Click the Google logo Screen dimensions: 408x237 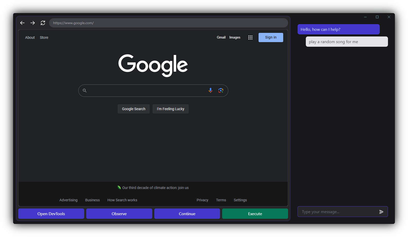[x=153, y=65]
